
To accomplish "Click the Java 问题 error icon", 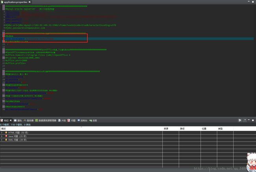I will [6, 136].
